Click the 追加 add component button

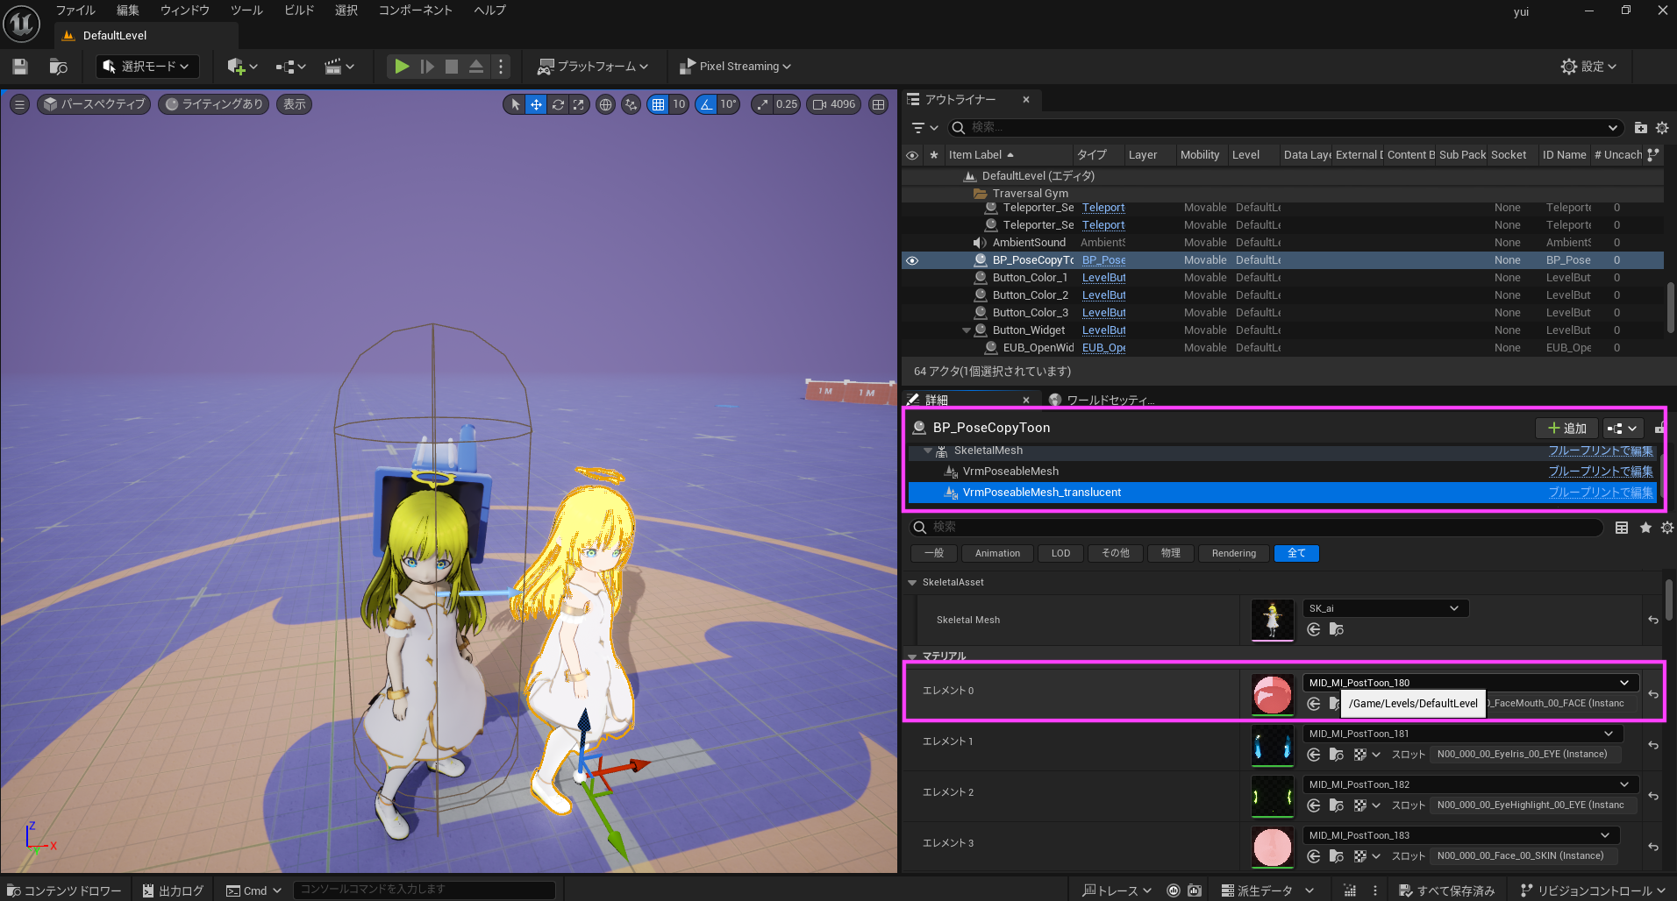pos(1566,429)
